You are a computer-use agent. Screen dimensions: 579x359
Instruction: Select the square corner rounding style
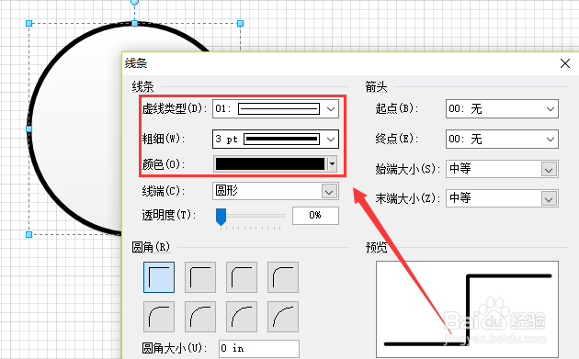click(159, 277)
